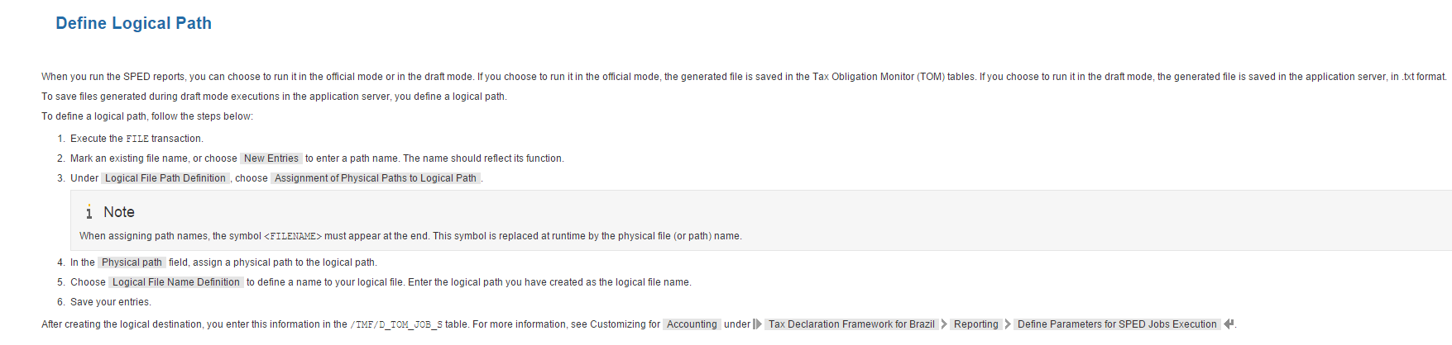Click the chevron between Reporting and Define Parameters
Screen dimensions: 1452x345
[1008, 324]
